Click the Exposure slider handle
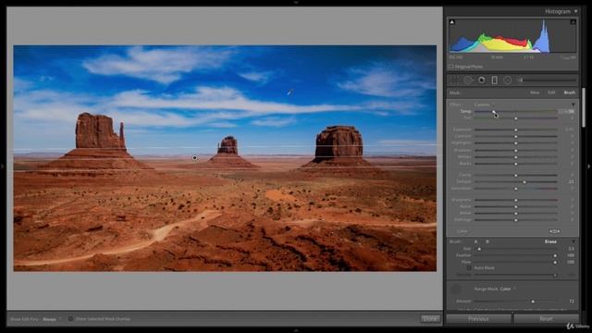This screenshot has width=592, height=333. tap(516, 129)
